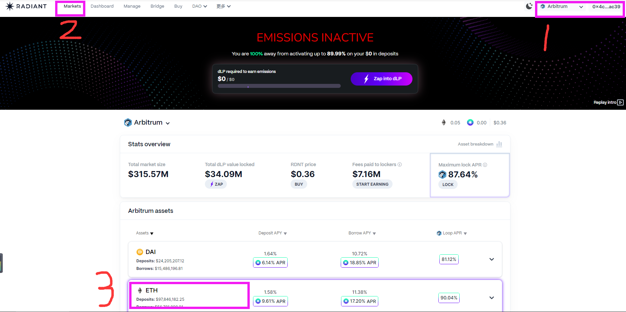
Task: Click the RDNT token balance icon
Action: pyautogui.click(x=470, y=123)
